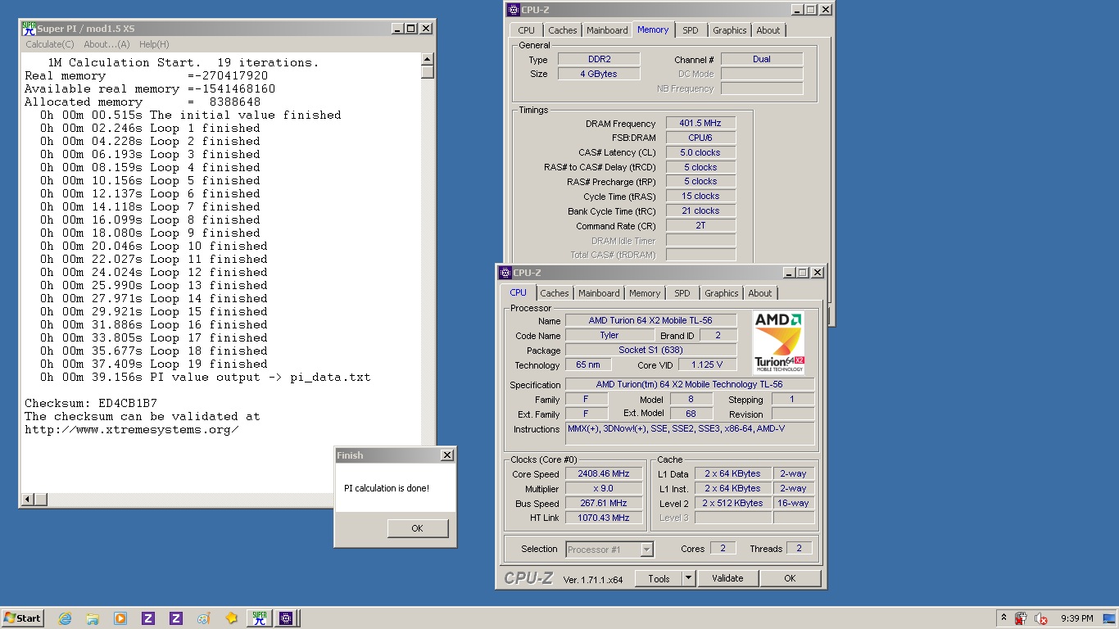Viewport: 1119px width, 629px height.
Task: Click the Tools button in CPU-Z
Action: click(x=659, y=578)
